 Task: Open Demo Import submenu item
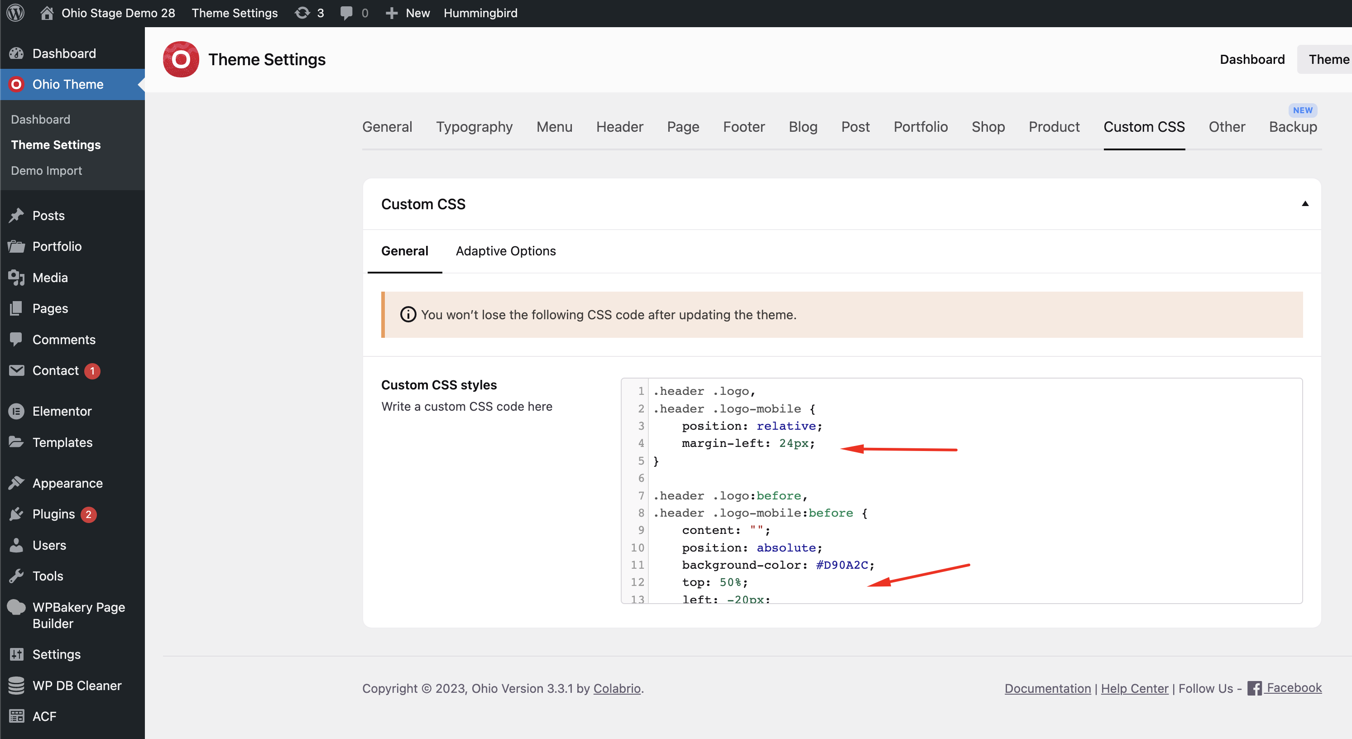(x=46, y=171)
